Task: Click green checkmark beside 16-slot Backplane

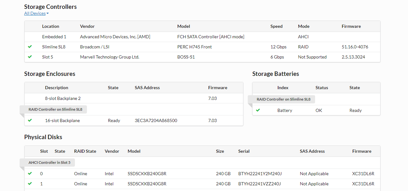Action: 30,120
